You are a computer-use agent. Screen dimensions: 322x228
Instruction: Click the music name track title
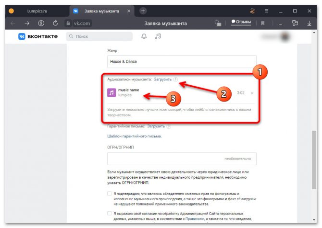(128, 90)
